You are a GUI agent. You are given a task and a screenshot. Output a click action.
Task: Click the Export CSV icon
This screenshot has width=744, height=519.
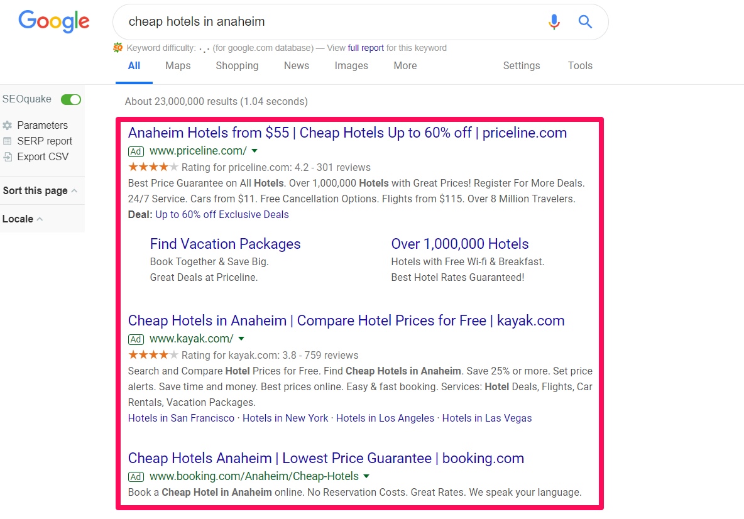(x=7, y=156)
